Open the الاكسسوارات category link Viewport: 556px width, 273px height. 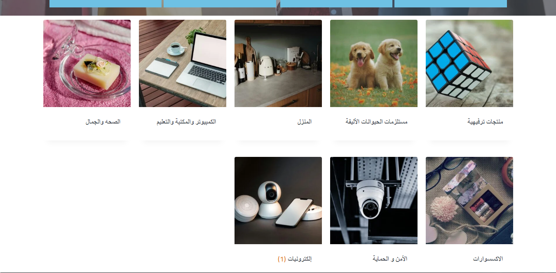tap(488, 259)
